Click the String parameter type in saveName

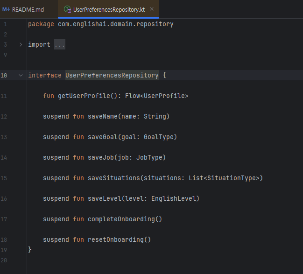[155, 116]
